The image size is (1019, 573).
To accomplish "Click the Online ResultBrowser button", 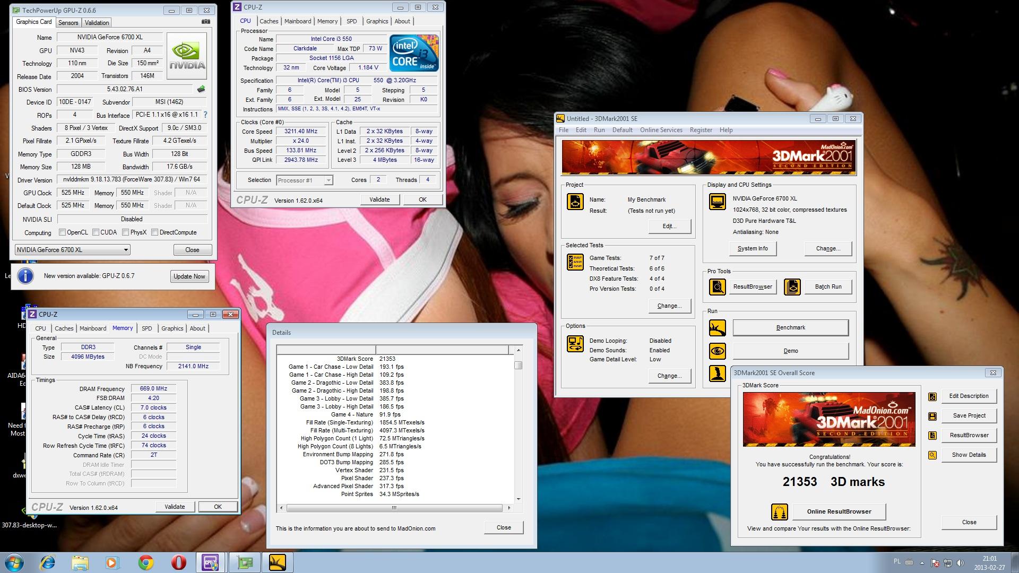I will [x=839, y=511].
